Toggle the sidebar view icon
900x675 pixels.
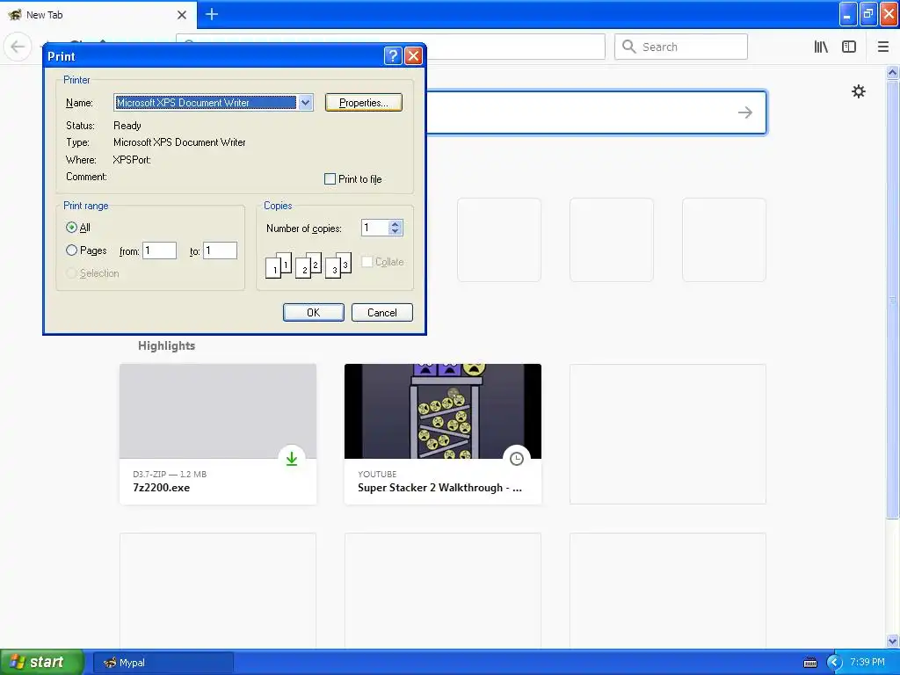849,47
